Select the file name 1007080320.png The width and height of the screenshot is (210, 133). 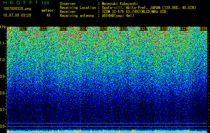point(17,9)
